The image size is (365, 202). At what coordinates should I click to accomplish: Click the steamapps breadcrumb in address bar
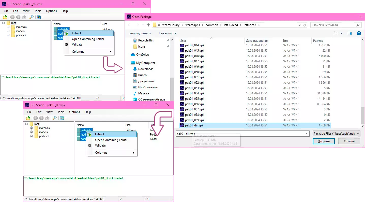[x=193, y=25]
